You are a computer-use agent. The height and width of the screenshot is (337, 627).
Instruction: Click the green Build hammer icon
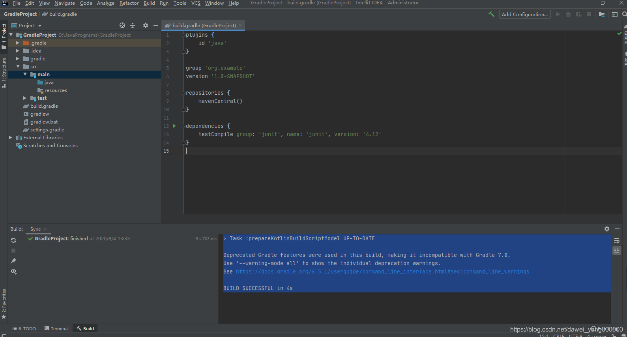tap(491, 14)
